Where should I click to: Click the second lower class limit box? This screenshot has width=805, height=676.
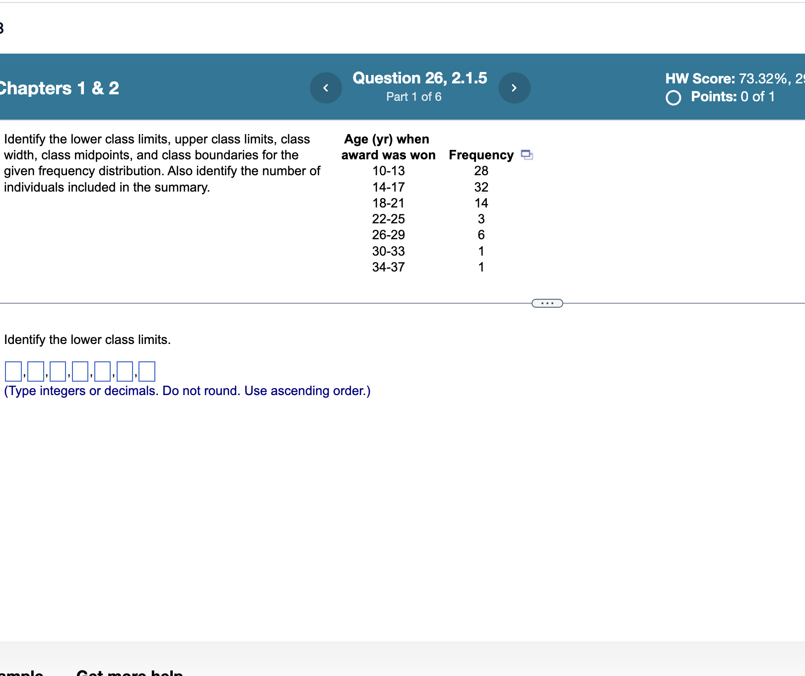(x=35, y=371)
